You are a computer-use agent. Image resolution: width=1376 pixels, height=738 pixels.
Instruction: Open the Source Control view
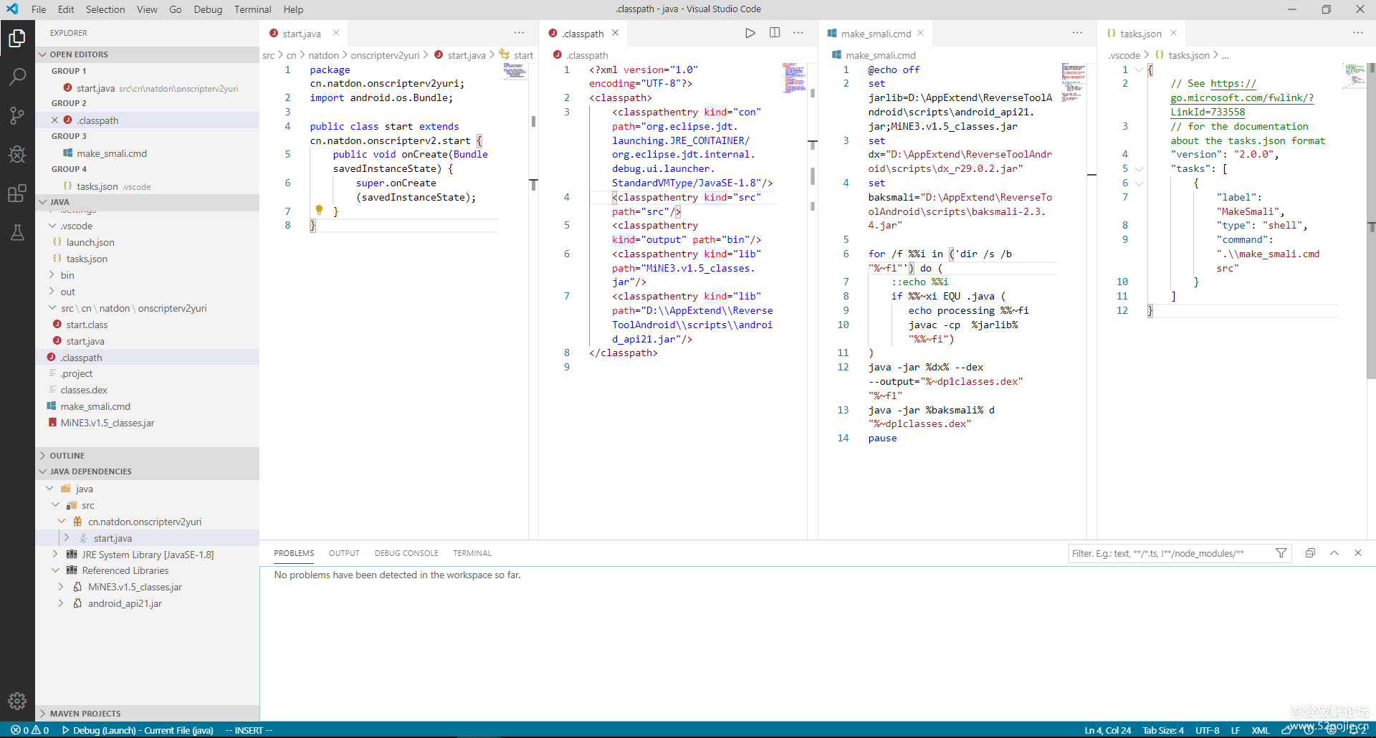pyautogui.click(x=17, y=115)
